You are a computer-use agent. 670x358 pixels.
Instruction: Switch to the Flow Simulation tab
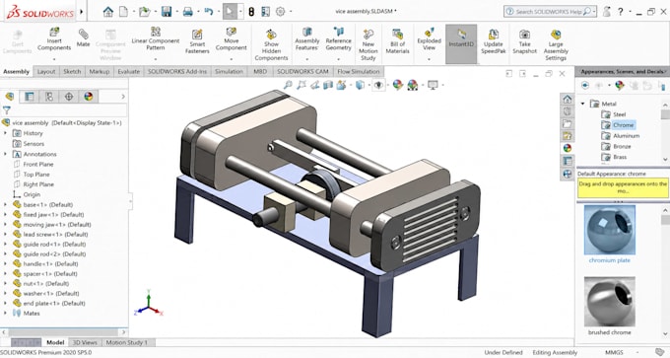[358, 71]
